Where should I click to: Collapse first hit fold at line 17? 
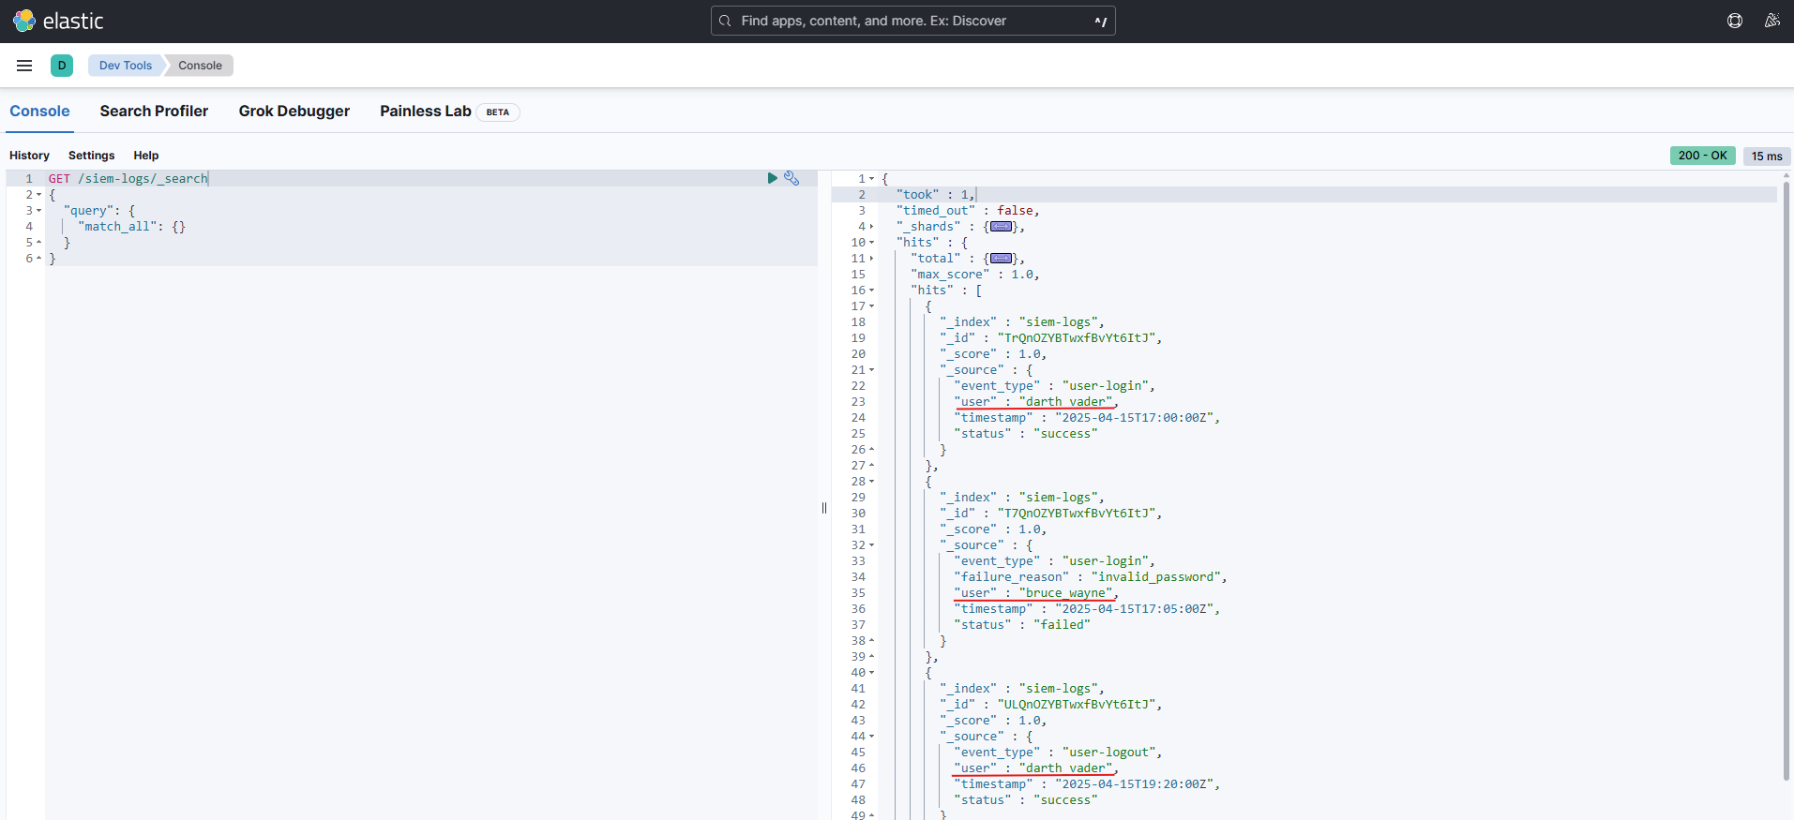(x=871, y=306)
